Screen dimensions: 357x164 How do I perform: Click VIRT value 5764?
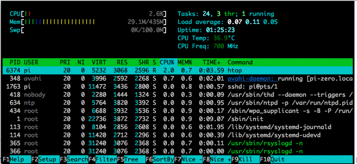(99, 103)
